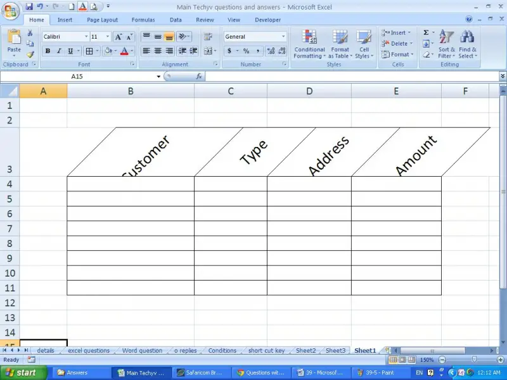Click the Orientation text rotation icon
507x380 pixels.
183,36
